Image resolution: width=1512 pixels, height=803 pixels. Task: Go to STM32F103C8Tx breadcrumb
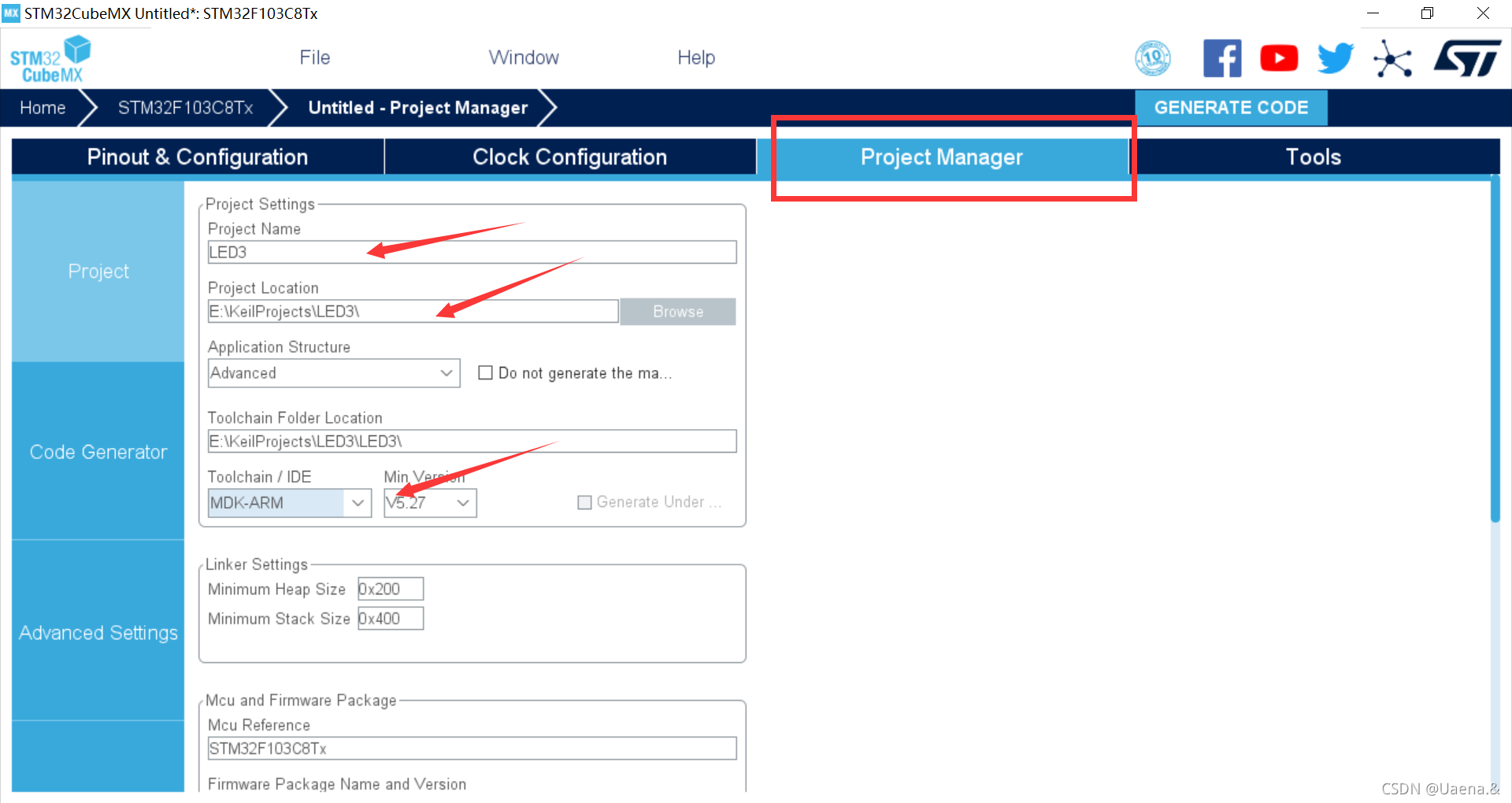185,108
